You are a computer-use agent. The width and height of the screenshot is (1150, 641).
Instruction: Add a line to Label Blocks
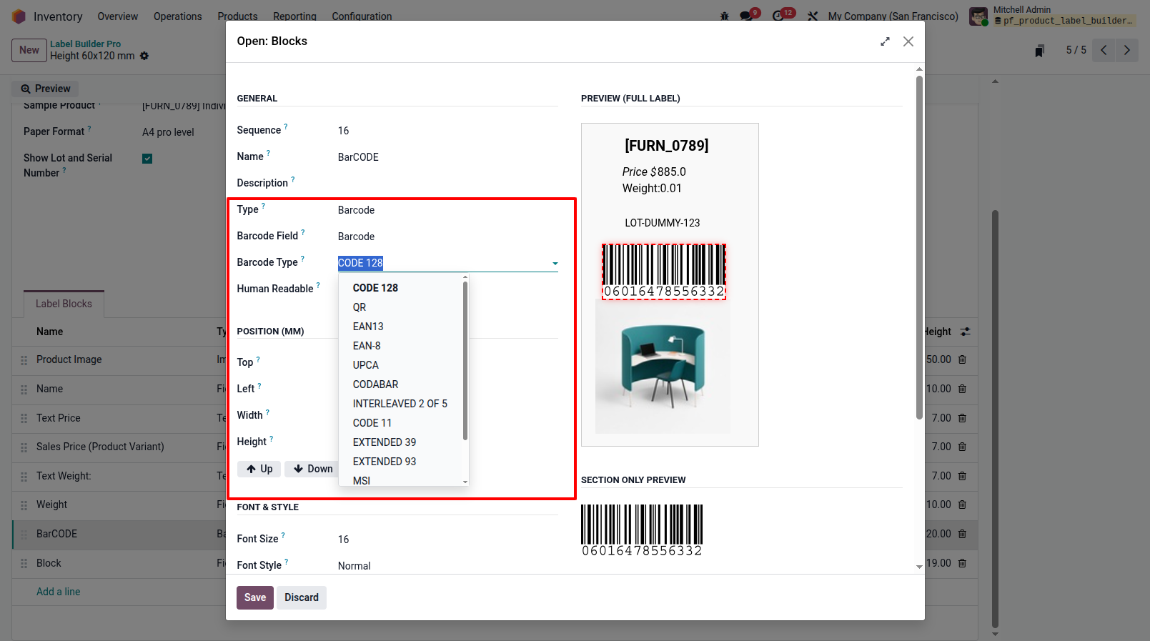[59, 592]
